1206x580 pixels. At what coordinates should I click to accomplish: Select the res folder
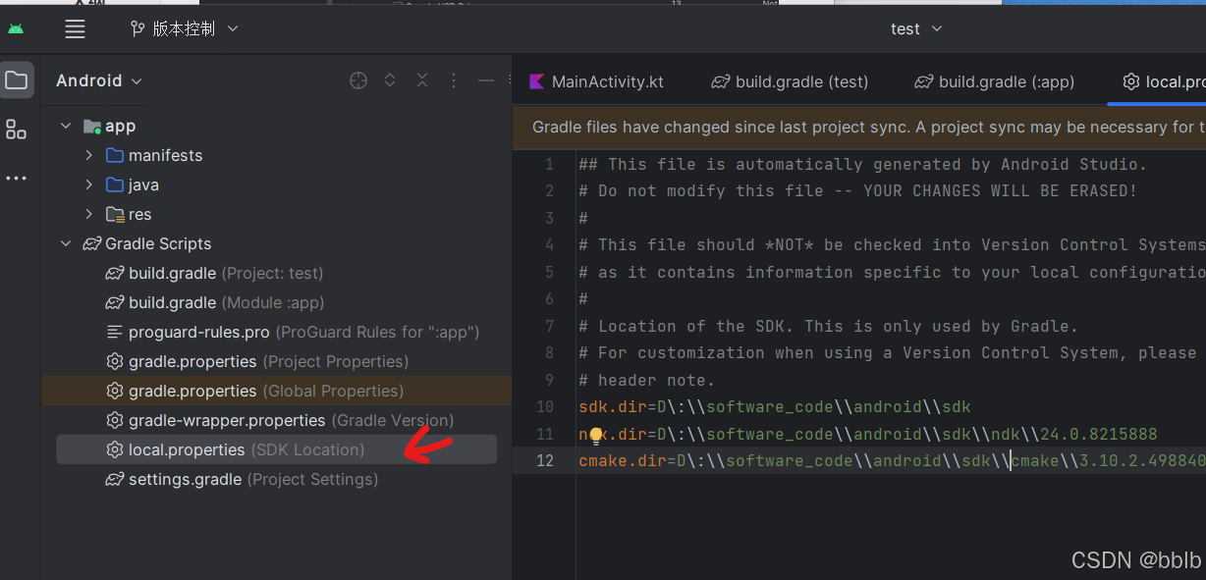[x=129, y=214]
